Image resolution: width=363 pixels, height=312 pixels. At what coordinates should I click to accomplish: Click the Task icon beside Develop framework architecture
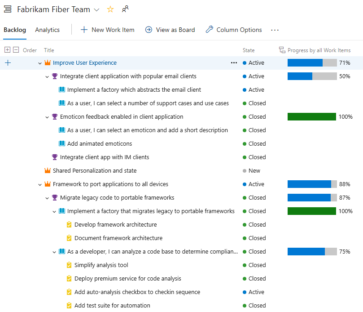coord(69,224)
